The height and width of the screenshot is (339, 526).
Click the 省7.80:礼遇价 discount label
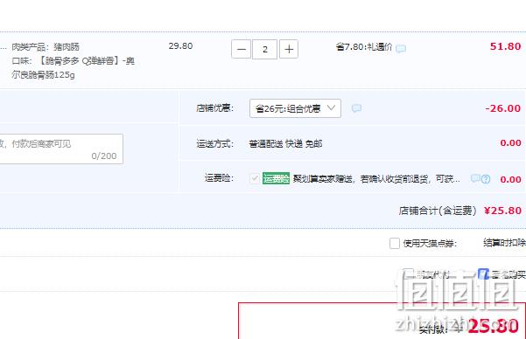(364, 47)
